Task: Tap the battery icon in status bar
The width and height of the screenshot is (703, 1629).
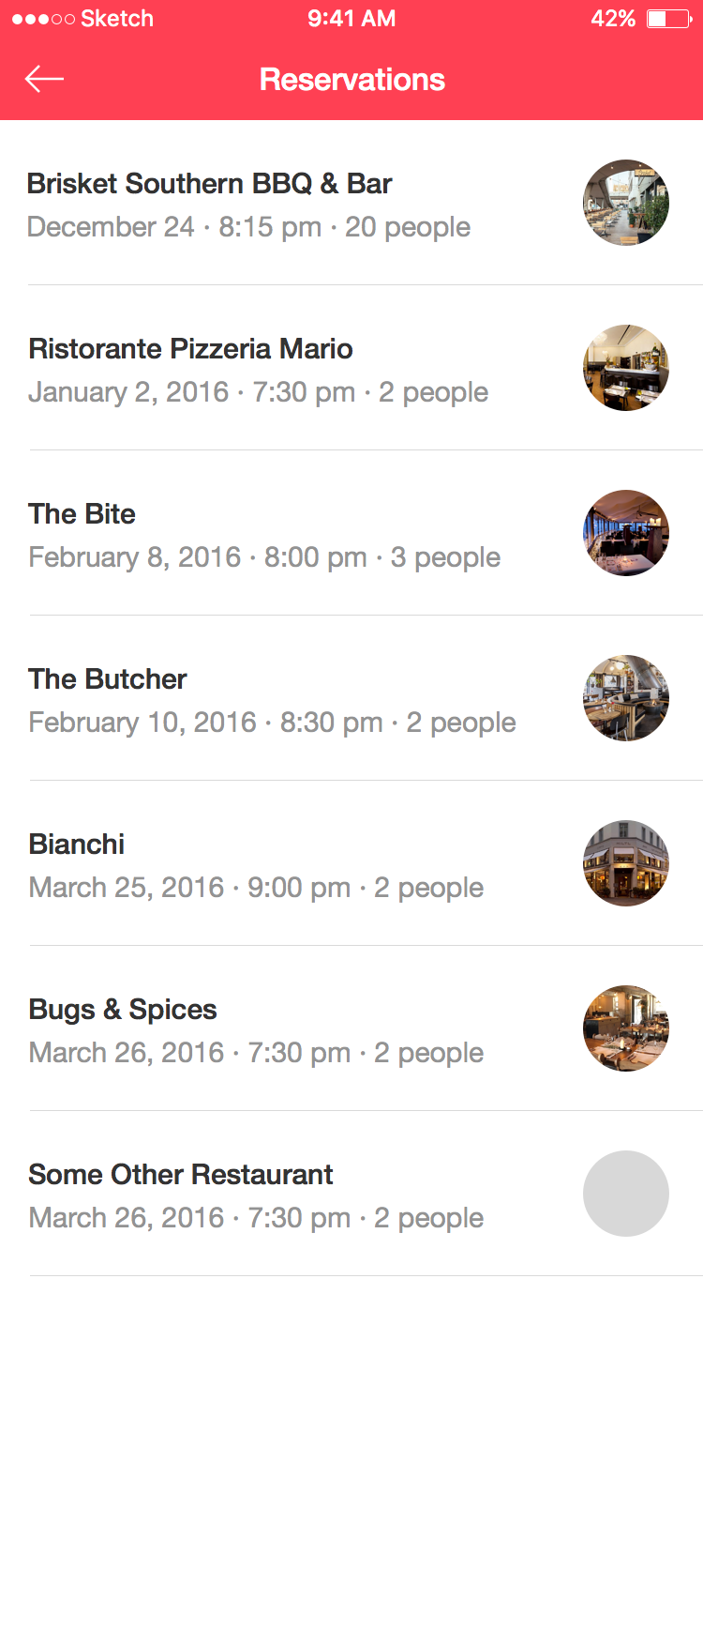Action: click(669, 19)
